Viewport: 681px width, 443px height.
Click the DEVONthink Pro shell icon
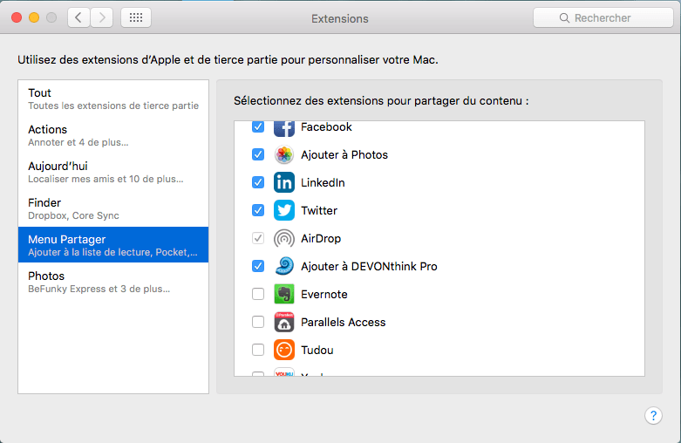(x=284, y=266)
